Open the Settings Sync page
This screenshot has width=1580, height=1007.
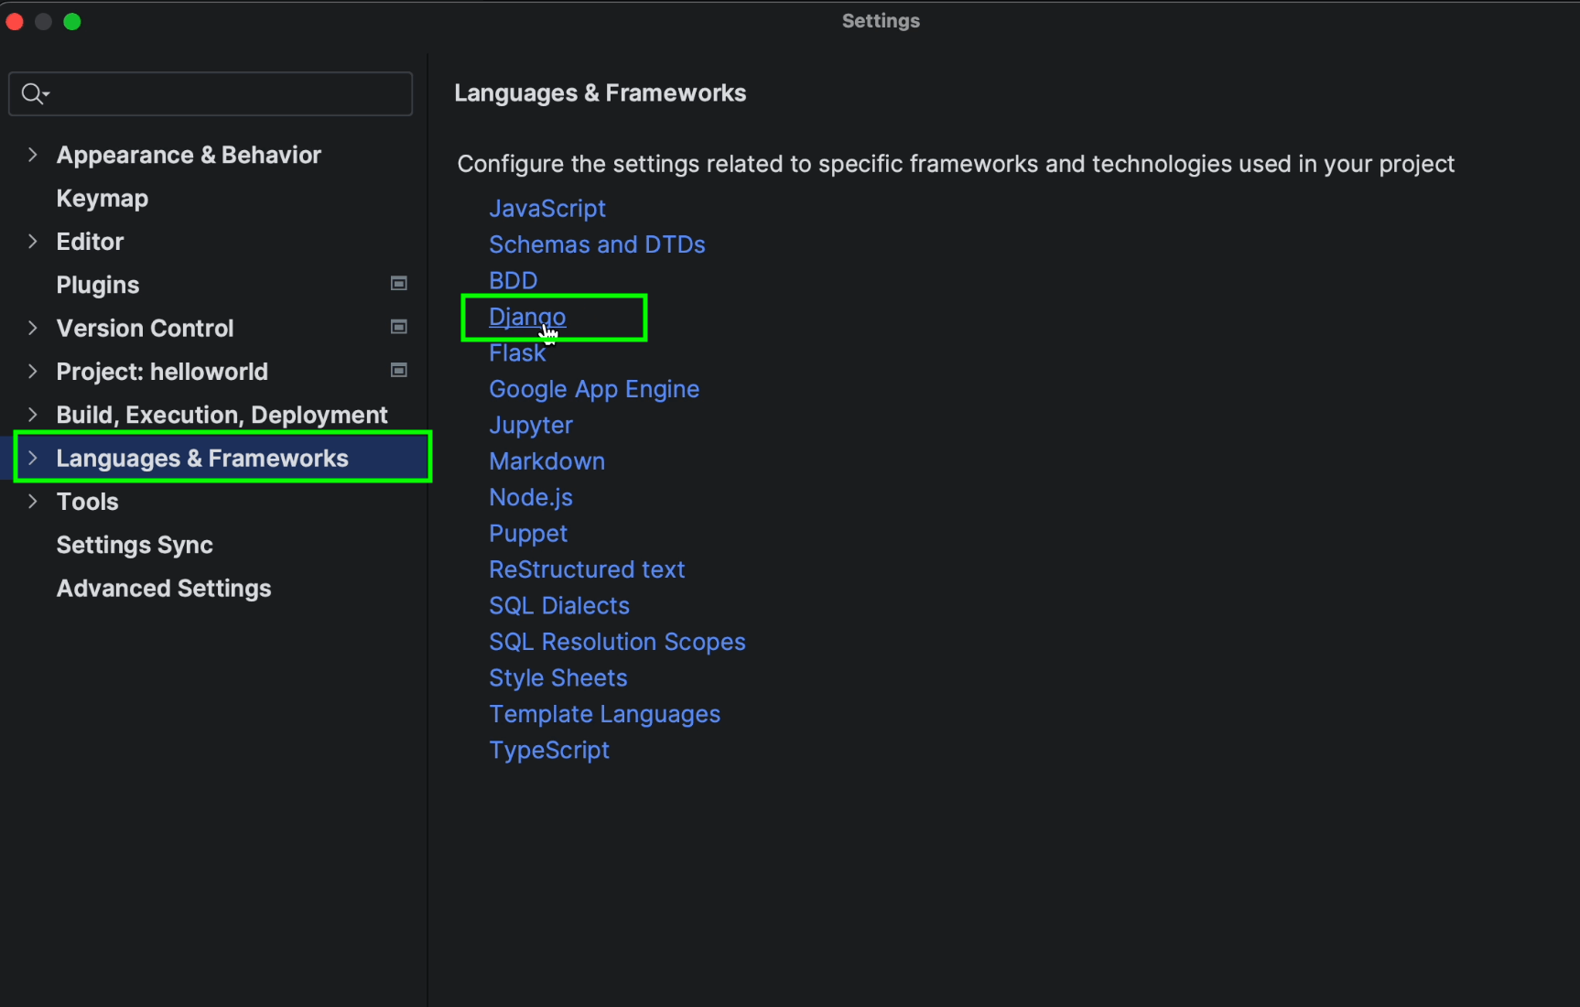pyautogui.click(x=134, y=544)
